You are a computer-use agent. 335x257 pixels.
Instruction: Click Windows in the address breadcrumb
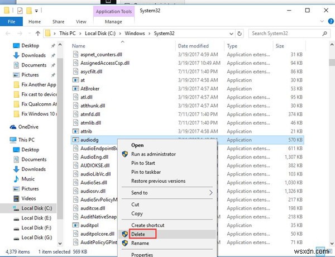coord(135,34)
